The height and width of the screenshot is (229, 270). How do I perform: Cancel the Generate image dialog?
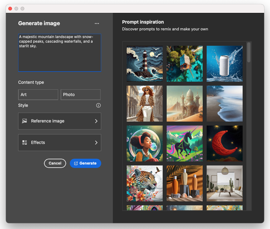click(55, 163)
